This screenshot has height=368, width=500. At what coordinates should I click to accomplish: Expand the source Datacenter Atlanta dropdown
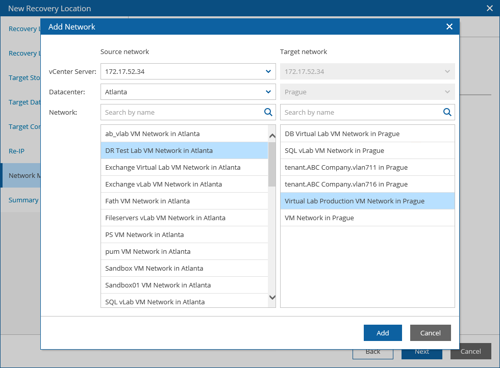pyautogui.click(x=268, y=92)
